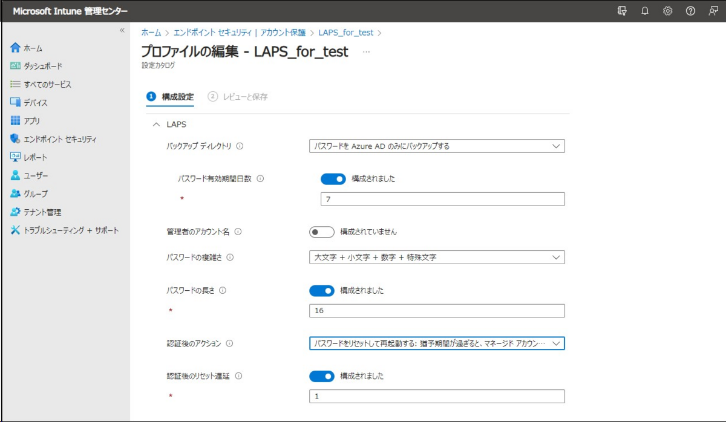This screenshot has width=726, height=422.
Task: Open the Users person icon
Action: coord(16,175)
